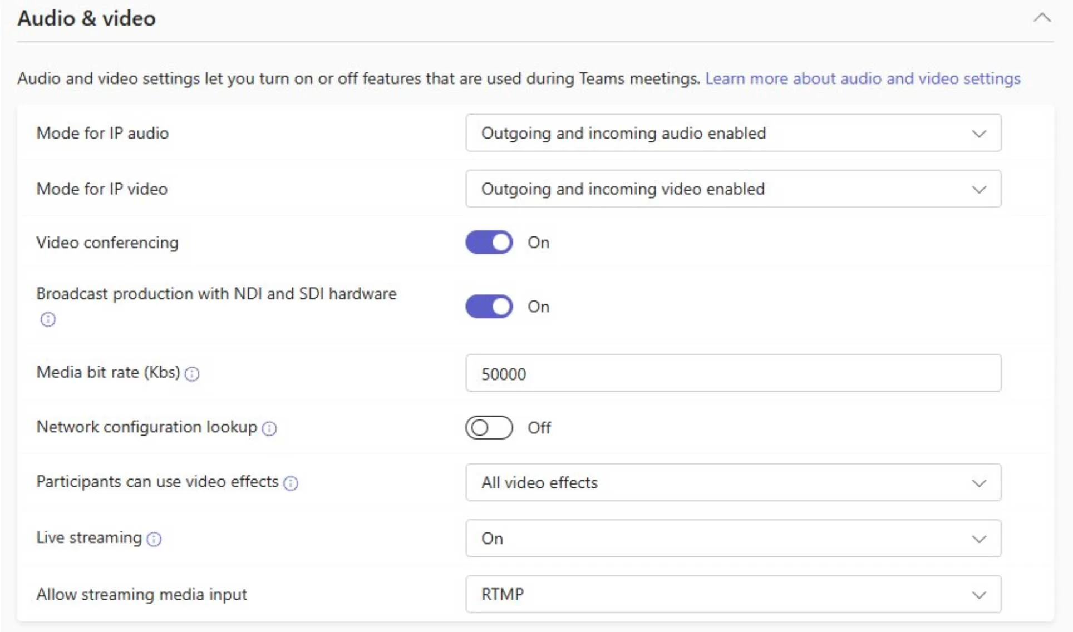This screenshot has height=632, width=1073.
Task: Click the Broadcast production with NDI and SDI hardware label
Action: (x=216, y=294)
